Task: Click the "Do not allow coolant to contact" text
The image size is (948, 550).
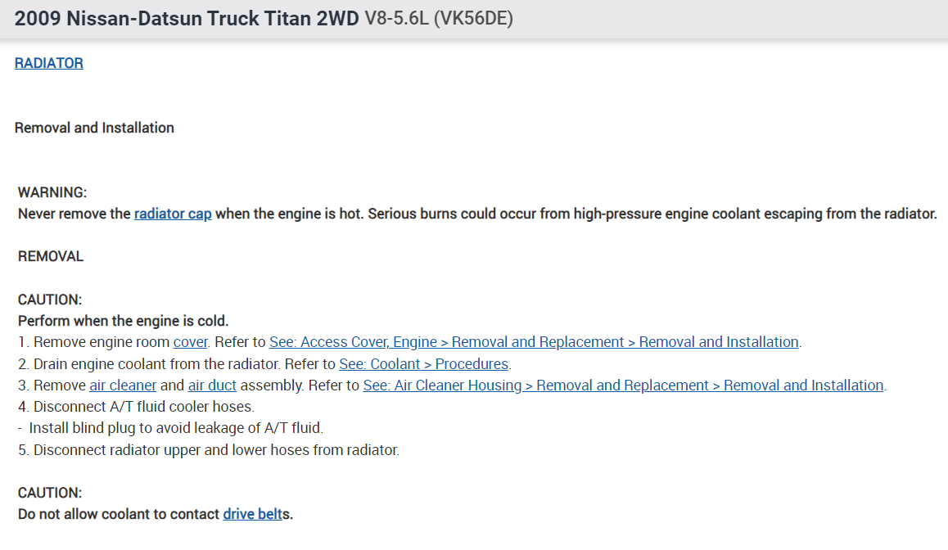Action: [x=120, y=515]
